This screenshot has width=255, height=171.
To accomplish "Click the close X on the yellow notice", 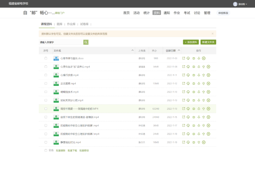I will click(x=212, y=34).
